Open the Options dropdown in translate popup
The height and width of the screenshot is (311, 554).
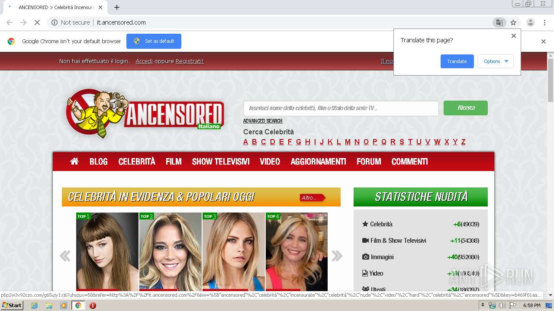tap(496, 61)
